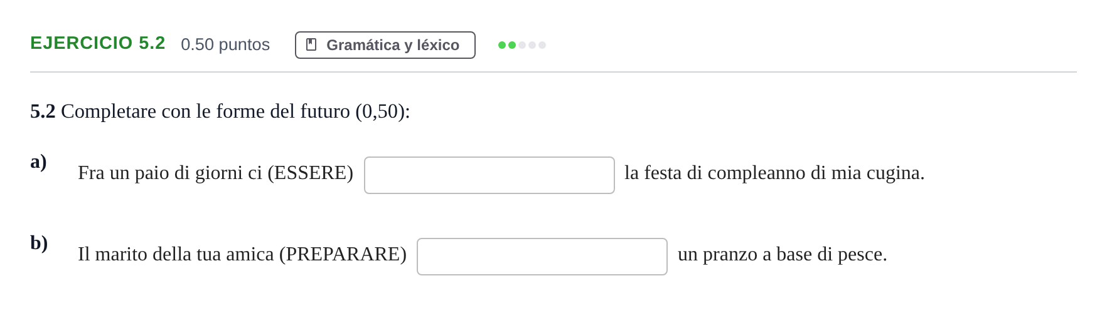
Task: Open the Gramática y léxico category tag
Action: coord(385,45)
